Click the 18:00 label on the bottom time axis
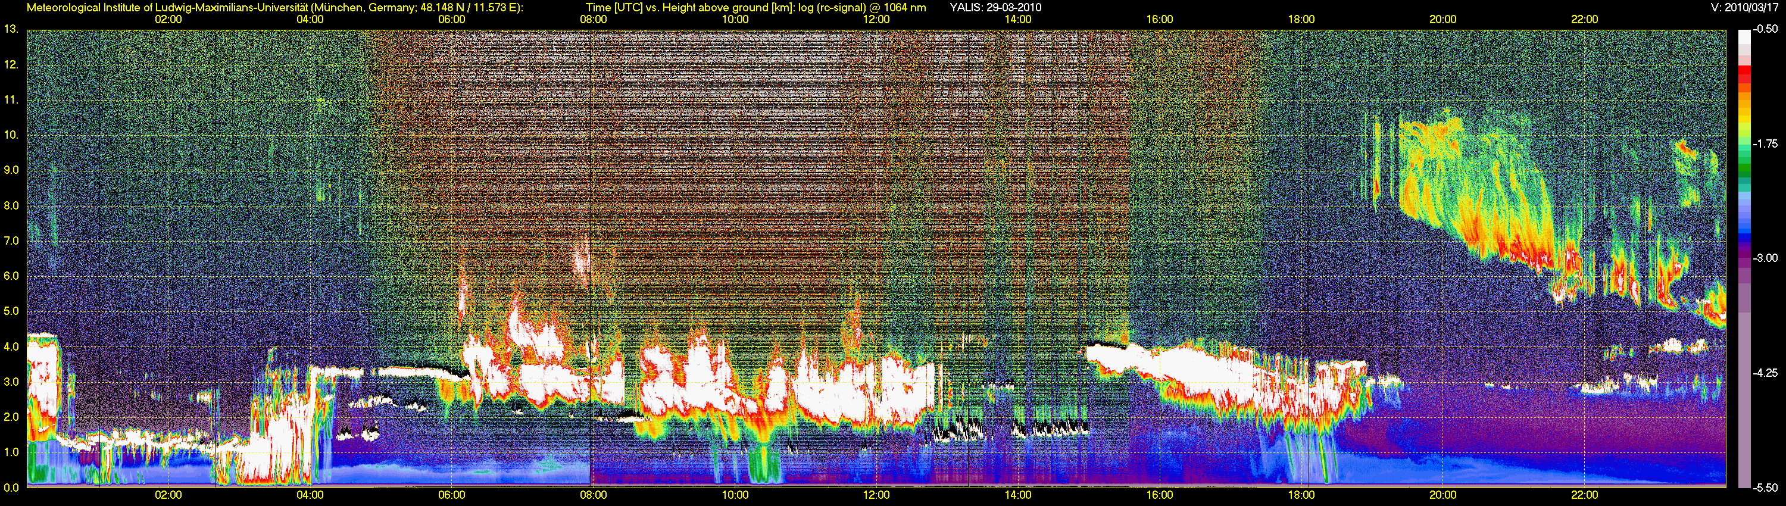1786x506 pixels. [x=1301, y=495]
